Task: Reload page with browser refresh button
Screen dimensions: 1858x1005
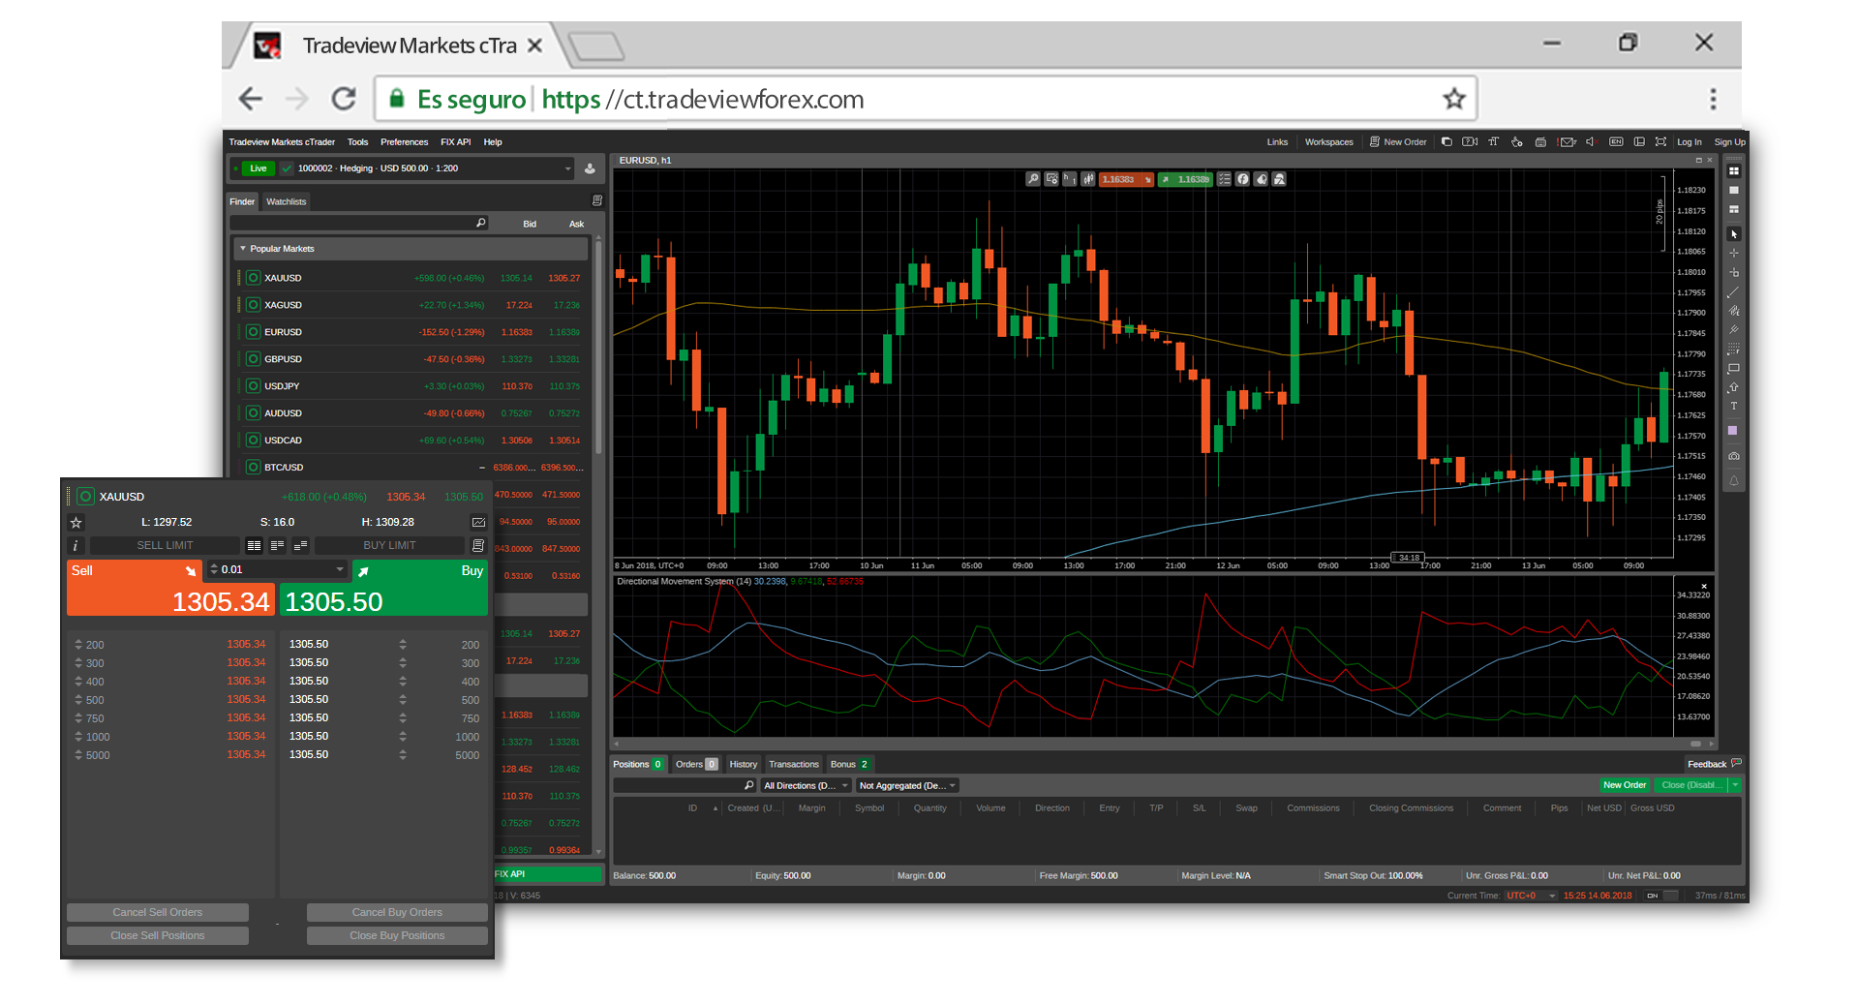Action: click(x=344, y=99)
